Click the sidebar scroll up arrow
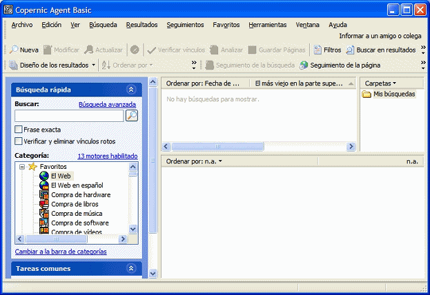Viewport: 430px width, 295px height. 153,81
